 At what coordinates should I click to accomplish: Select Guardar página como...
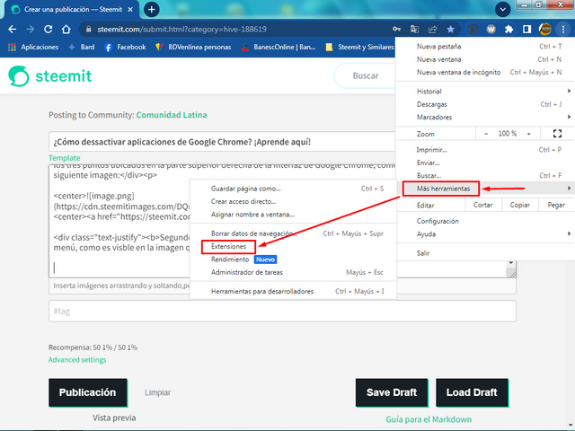pyautogui.click(x=293, y=189)
